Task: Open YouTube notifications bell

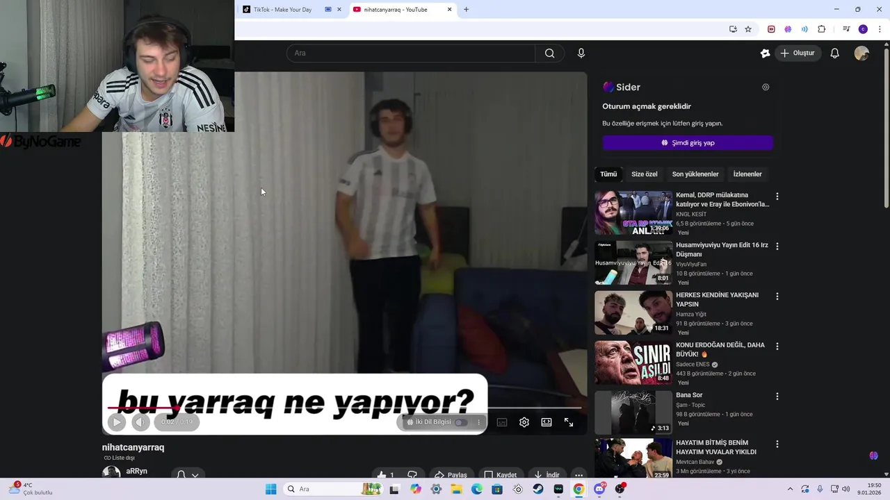Action: click(x=834, y=53)
